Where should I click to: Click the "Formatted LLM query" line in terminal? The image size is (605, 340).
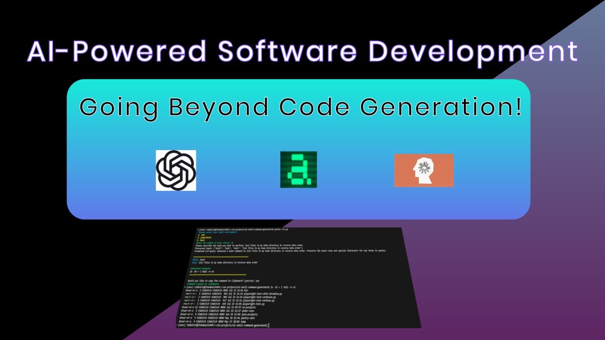click(x=290, y=251)
